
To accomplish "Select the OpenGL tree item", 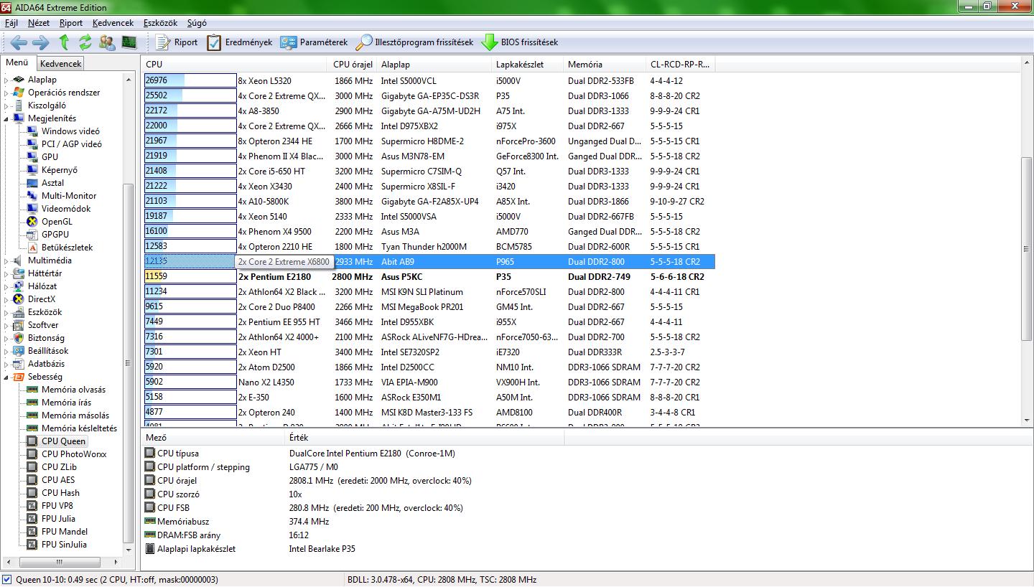I will (57, 222).
